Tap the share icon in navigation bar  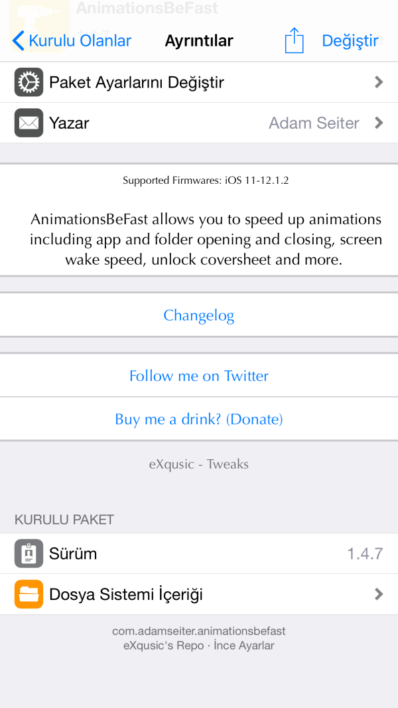[294, 41]
